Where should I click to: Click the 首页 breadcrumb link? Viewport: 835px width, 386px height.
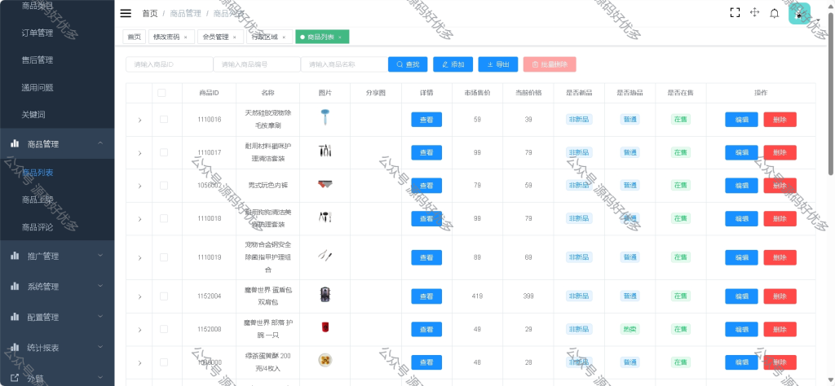coord(149,13)
